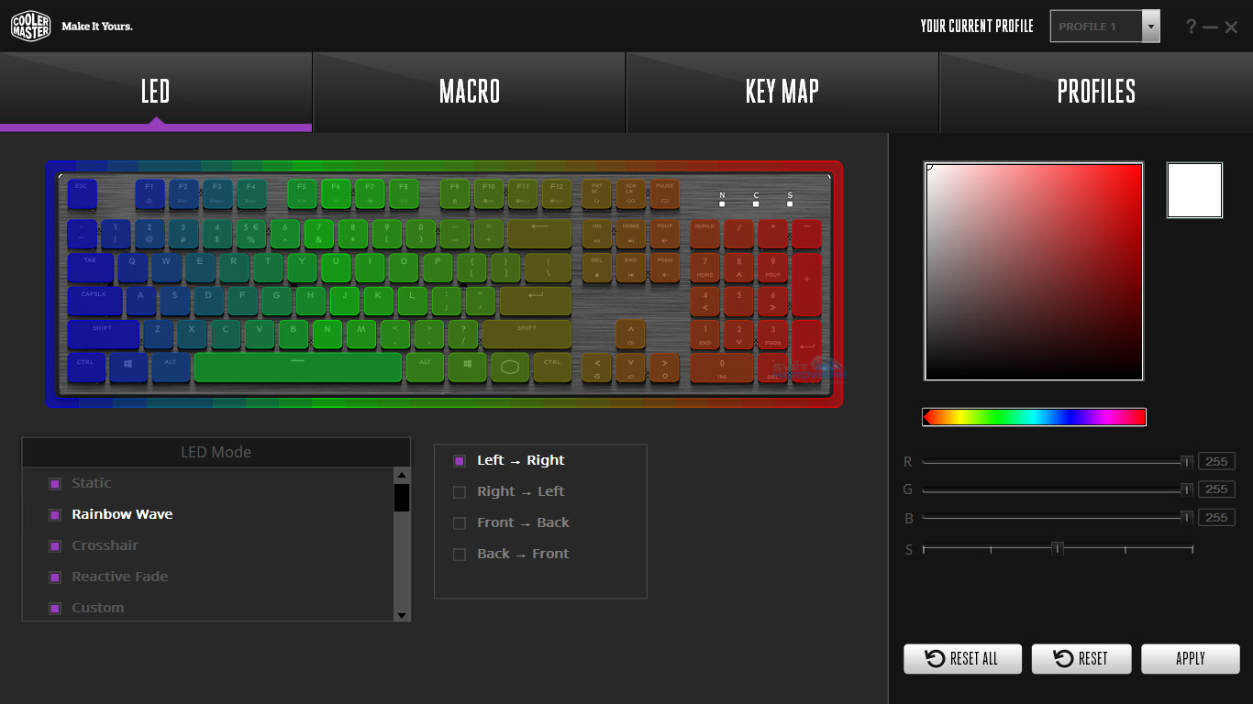Open help via the question mark icon
The image size is (1253, 704).
pyautogui.click(x=1191, y=27)
